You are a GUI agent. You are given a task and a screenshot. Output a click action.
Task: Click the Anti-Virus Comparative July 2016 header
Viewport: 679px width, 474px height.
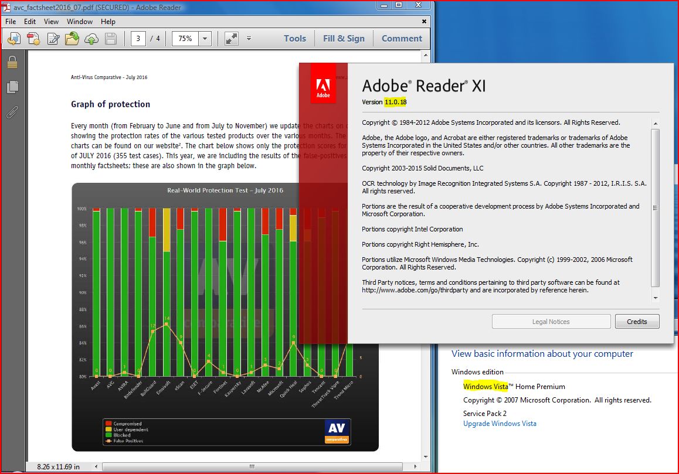point(109,77)
